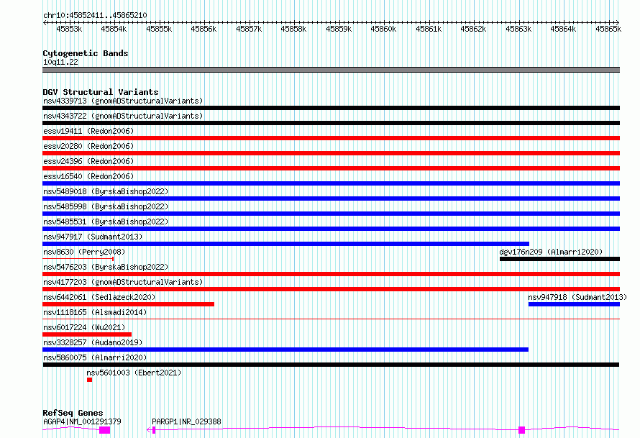Click the DGV Structural Variants track title
This screenshot has width=640, height=438.
tap(101, 92)
